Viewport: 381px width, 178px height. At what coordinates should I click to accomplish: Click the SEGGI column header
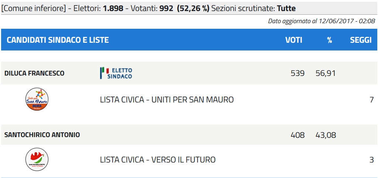tap(361, 40)
